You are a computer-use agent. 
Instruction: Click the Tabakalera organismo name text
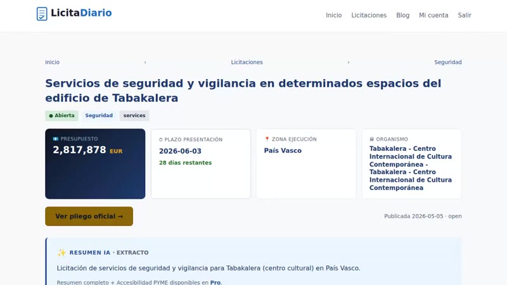[411, 168]
